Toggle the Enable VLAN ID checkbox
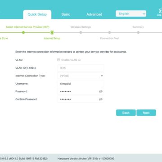162x162 pixels. [x=58, y=60]
